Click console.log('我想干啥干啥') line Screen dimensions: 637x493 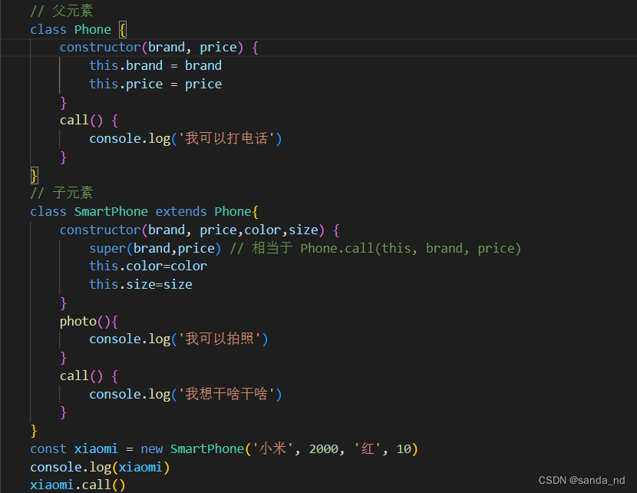coord(185,394)
